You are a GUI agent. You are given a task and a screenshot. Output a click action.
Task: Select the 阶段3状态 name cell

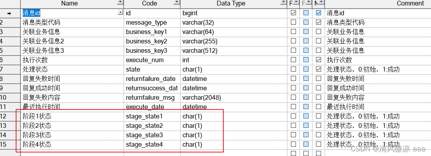click(72, 135)
